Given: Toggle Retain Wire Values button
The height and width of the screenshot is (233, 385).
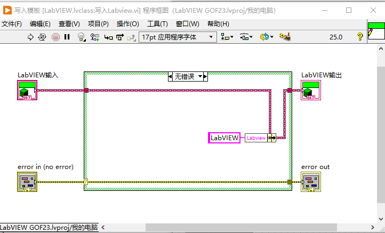Looking at the screenshot, I should pyautogui.click(x=94, y=37).
